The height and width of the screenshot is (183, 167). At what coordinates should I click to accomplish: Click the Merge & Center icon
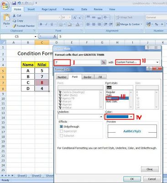click(x=117, y=24)
